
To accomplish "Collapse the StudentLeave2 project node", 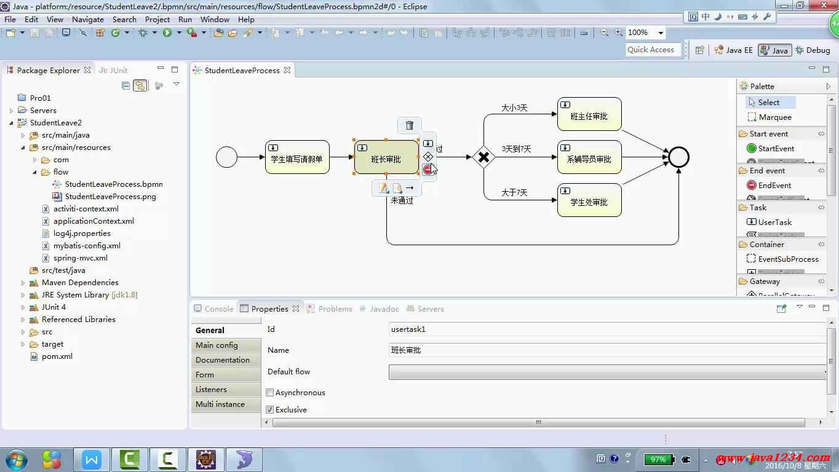I will 11,123.
